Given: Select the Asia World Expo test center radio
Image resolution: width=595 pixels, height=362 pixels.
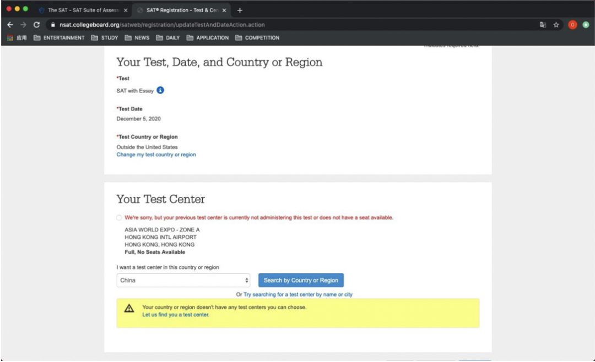Looking at the screenshot, I should pos(119,217).
